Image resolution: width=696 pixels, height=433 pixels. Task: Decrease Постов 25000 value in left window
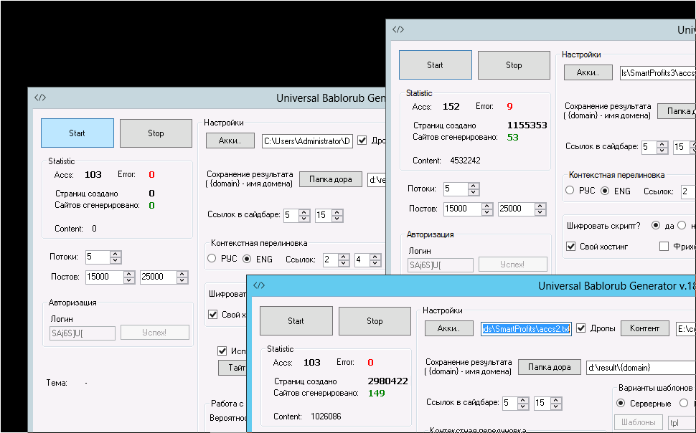pos(182,280)
